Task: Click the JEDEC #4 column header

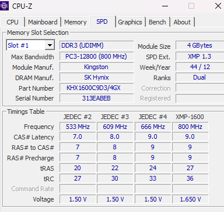Action: (x=153, y=117)
